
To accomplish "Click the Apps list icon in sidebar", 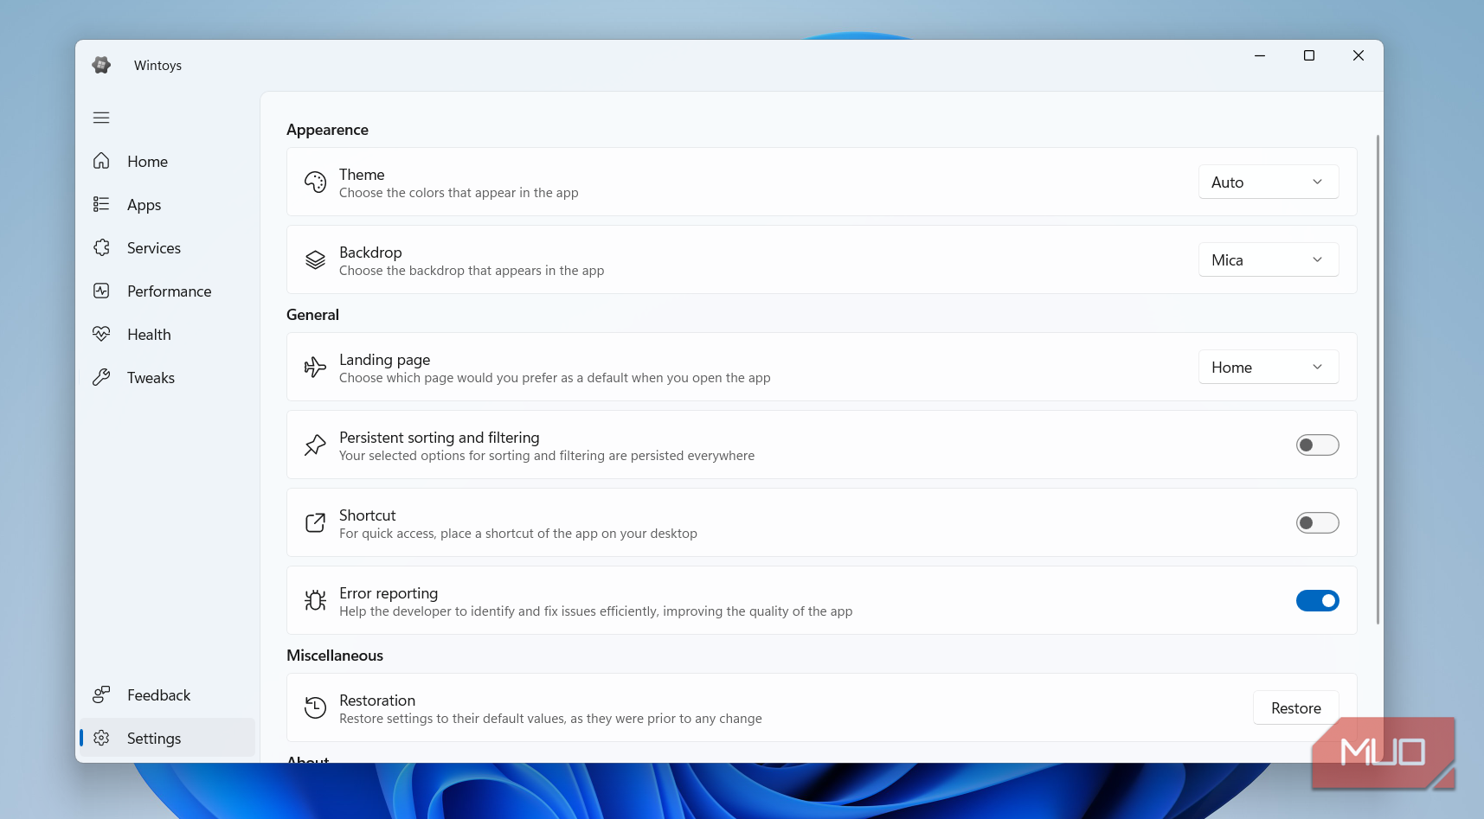I will 101,204.
